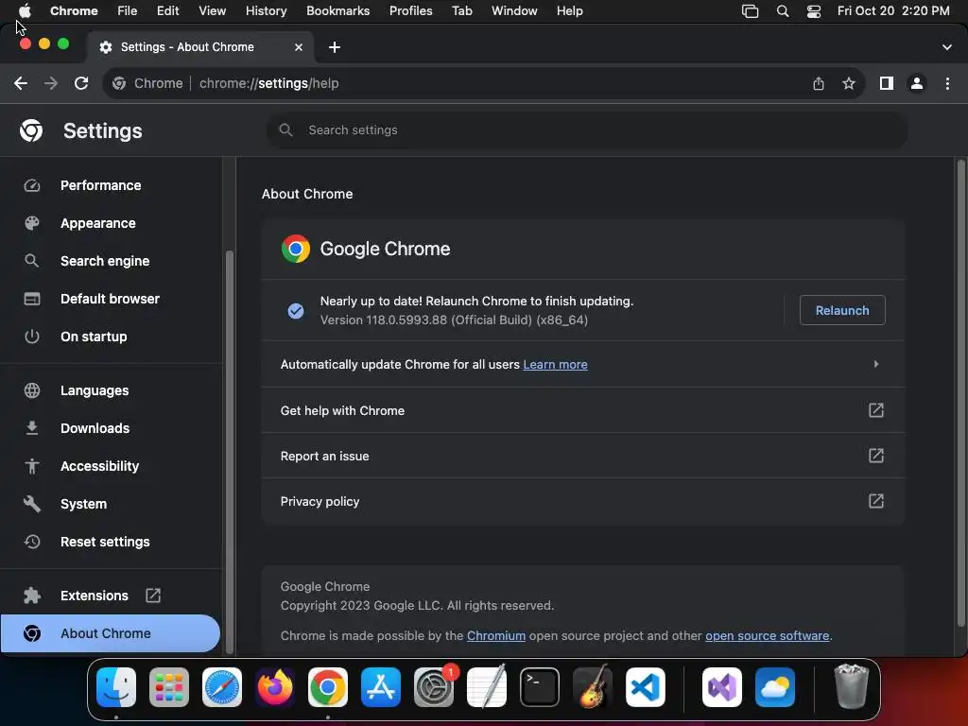
Task: Click the Privacy policy text
Action: [x=320, y=501]
